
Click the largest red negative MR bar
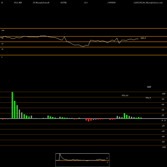pos(89,120)
